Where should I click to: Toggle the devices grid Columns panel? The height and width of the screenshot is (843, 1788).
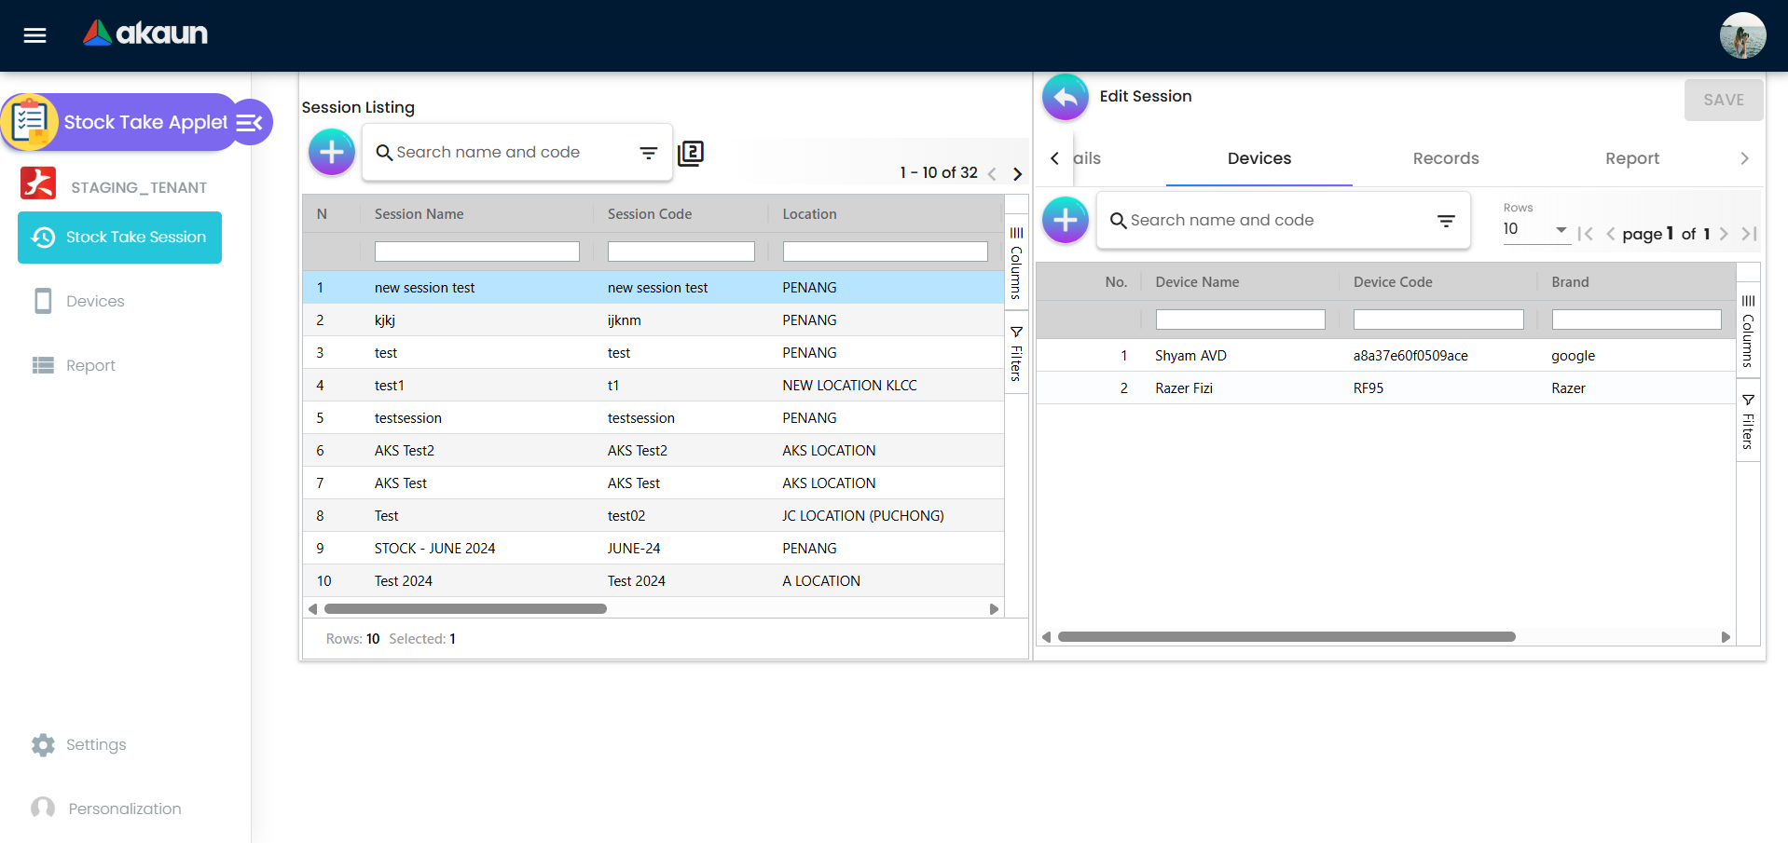(x=1748, y=330)
